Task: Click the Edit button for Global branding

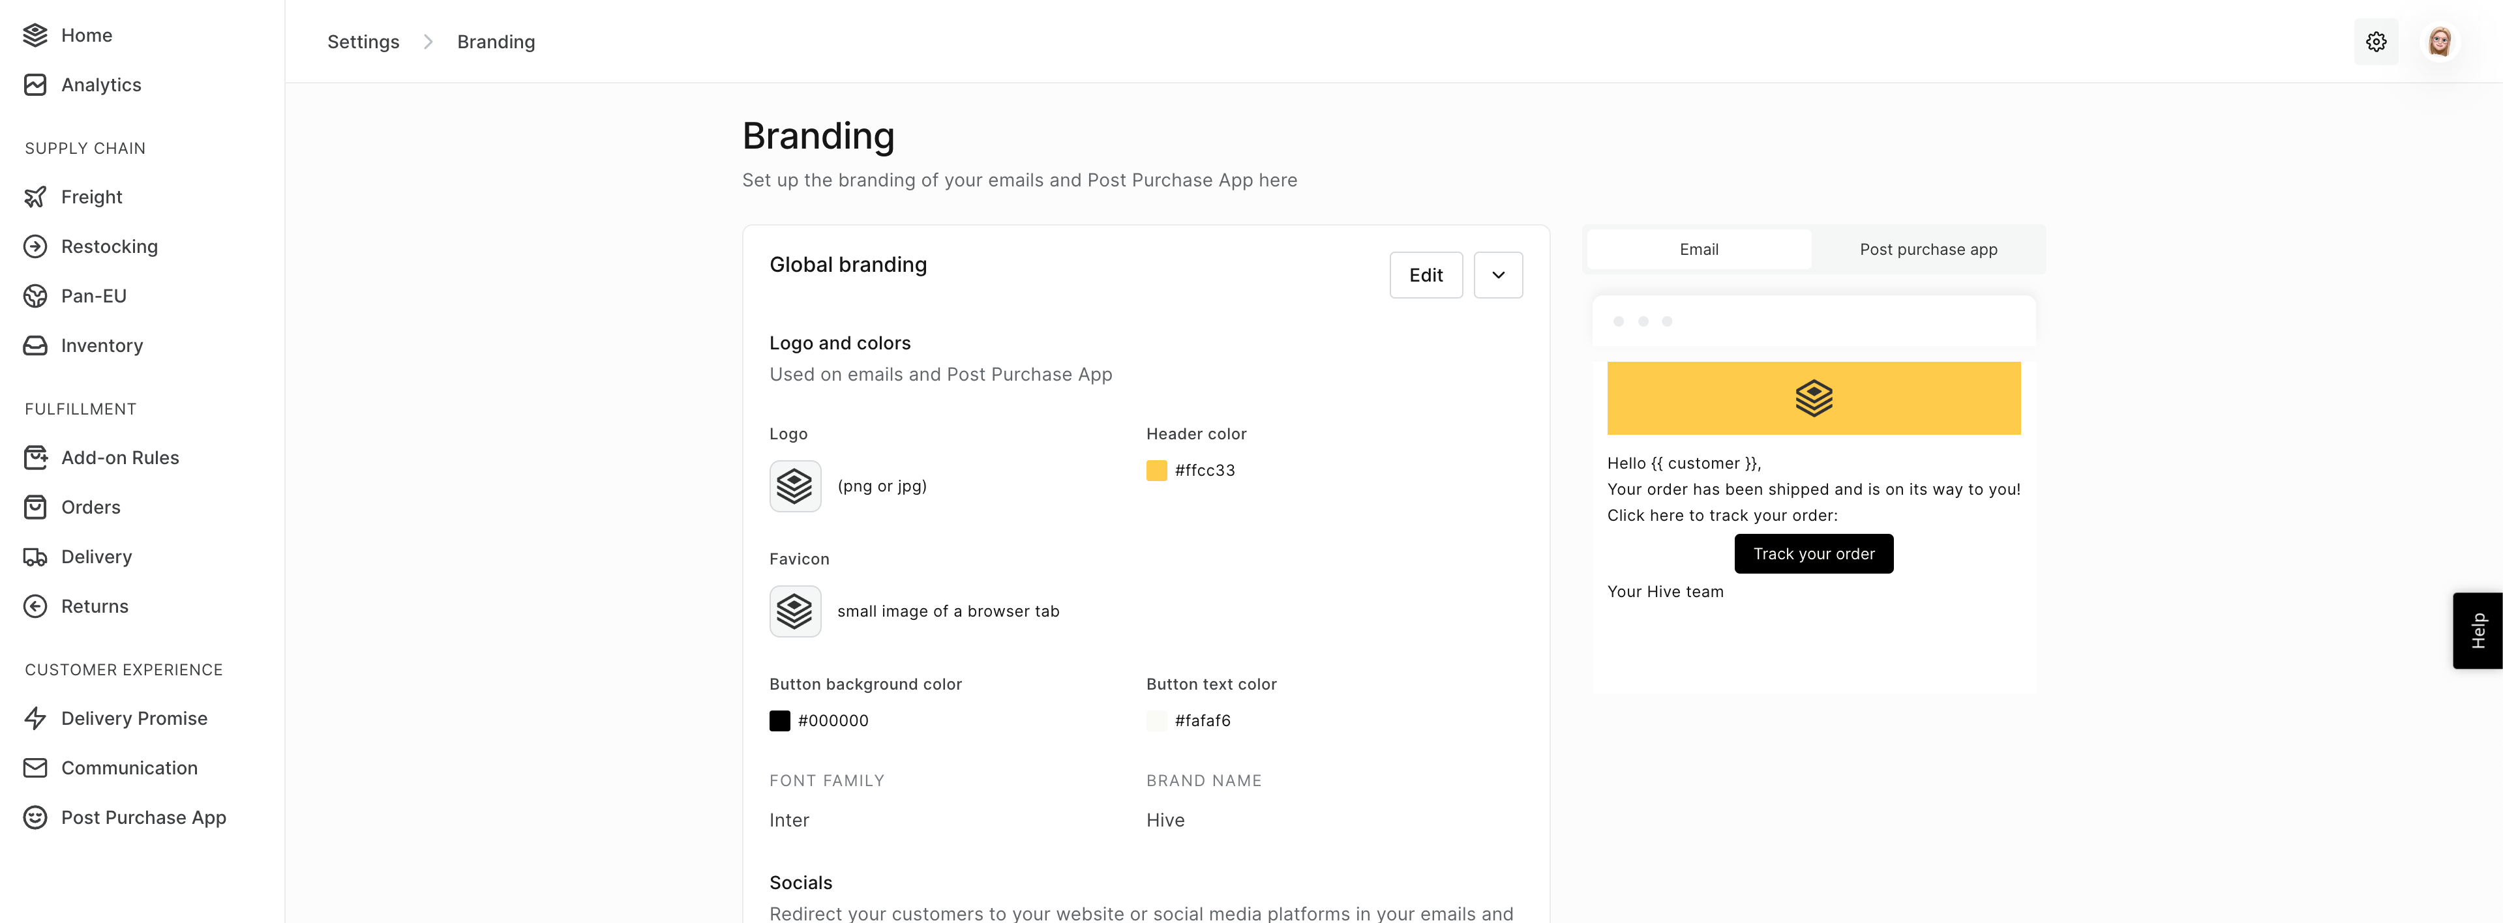Action: (x=1426, y=275)
